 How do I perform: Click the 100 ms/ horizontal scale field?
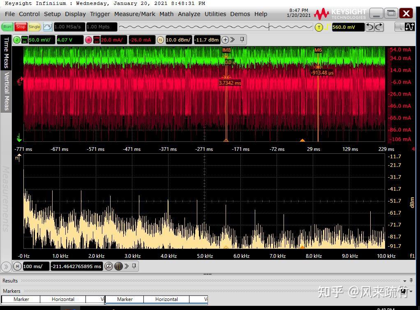click(36, 266)
